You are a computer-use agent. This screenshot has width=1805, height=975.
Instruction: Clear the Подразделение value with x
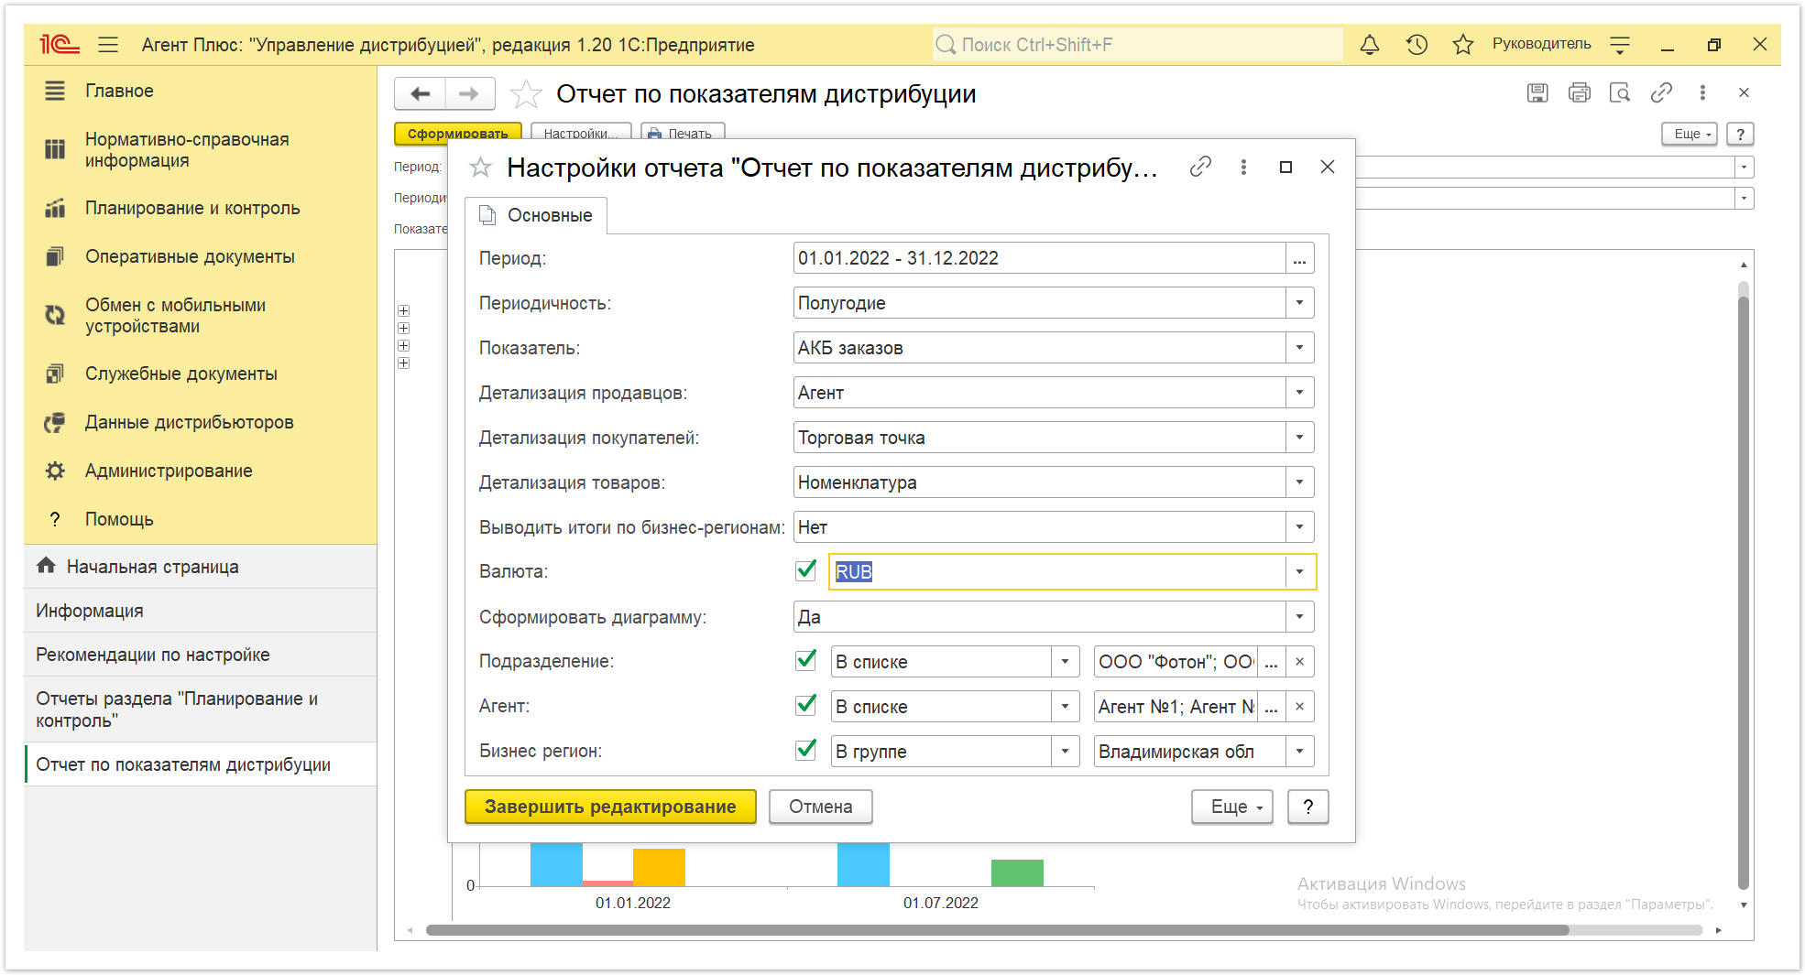(1299, 661)
